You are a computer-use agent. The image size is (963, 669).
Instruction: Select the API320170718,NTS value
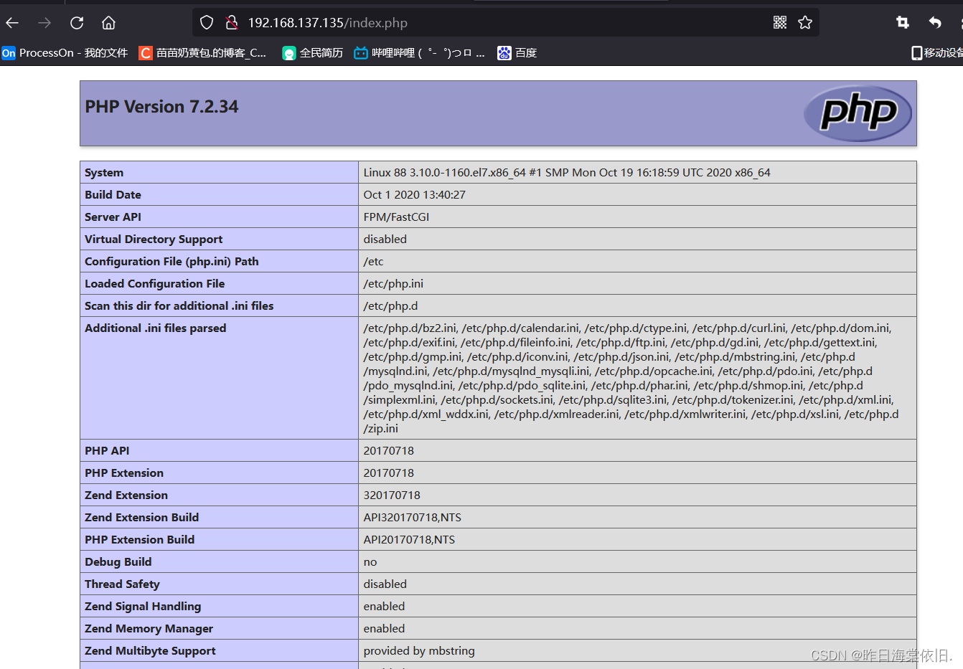413,518
